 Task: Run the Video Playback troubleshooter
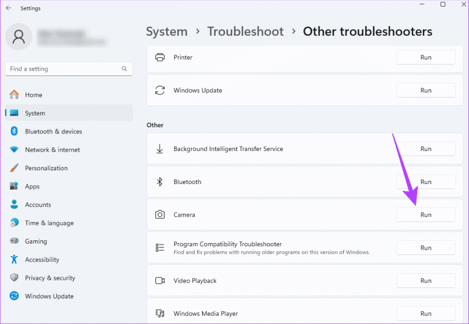tap(426, 280)
